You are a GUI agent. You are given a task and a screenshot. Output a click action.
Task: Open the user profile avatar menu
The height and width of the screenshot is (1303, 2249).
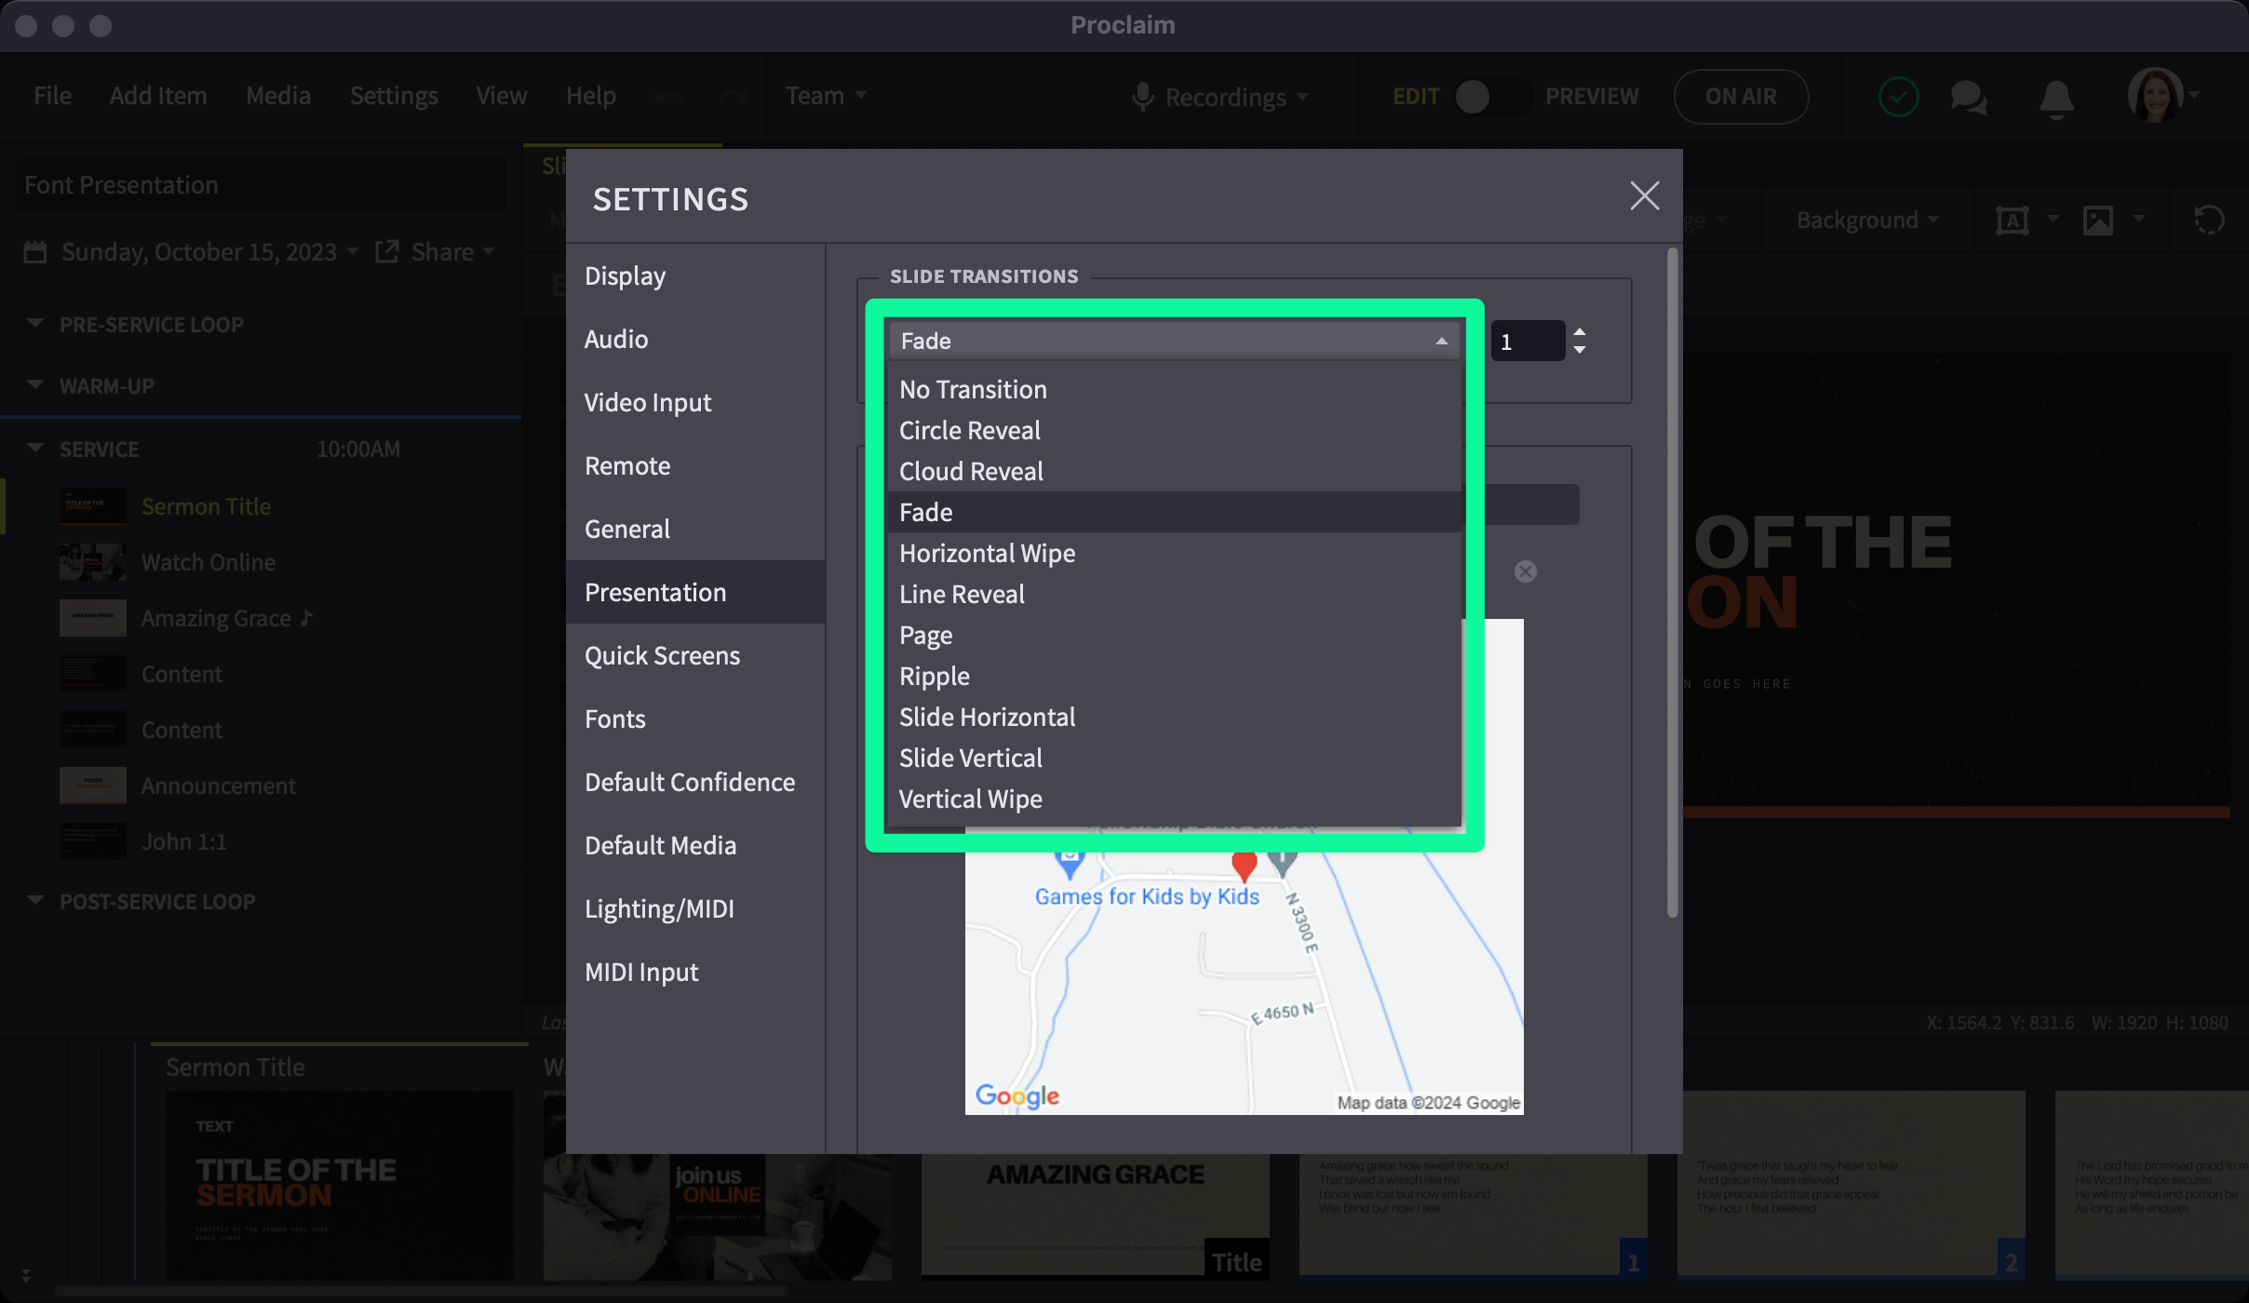click(2156, 95)
